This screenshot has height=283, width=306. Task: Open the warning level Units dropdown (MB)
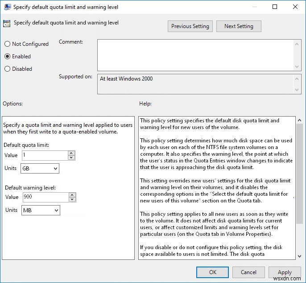[41, 210]
